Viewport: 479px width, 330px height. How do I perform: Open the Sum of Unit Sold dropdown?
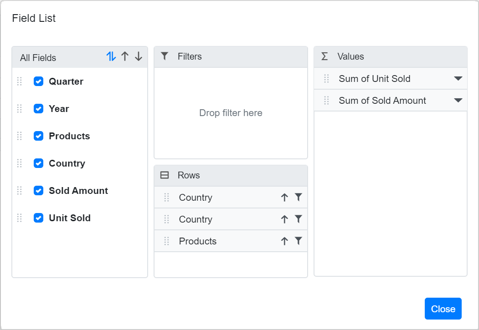[458, 78]
